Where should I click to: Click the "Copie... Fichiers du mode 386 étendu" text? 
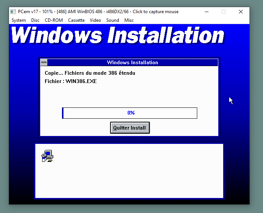pos(90,73)
